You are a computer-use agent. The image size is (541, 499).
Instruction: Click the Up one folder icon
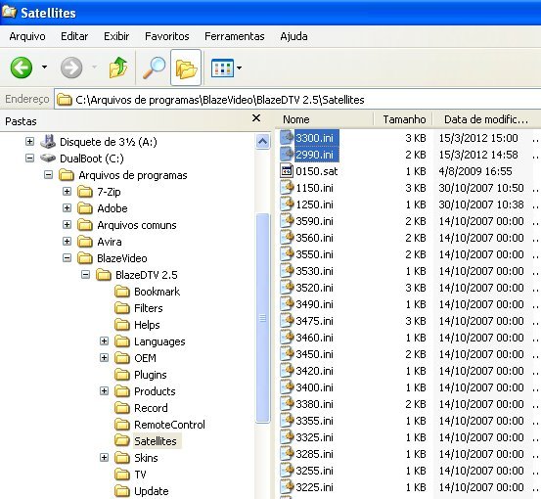point(118,68)
